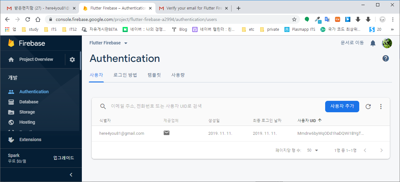The width and height of the screenshot is (400, 182).
Task: Click the 식별자 column header
Action: 105,120
